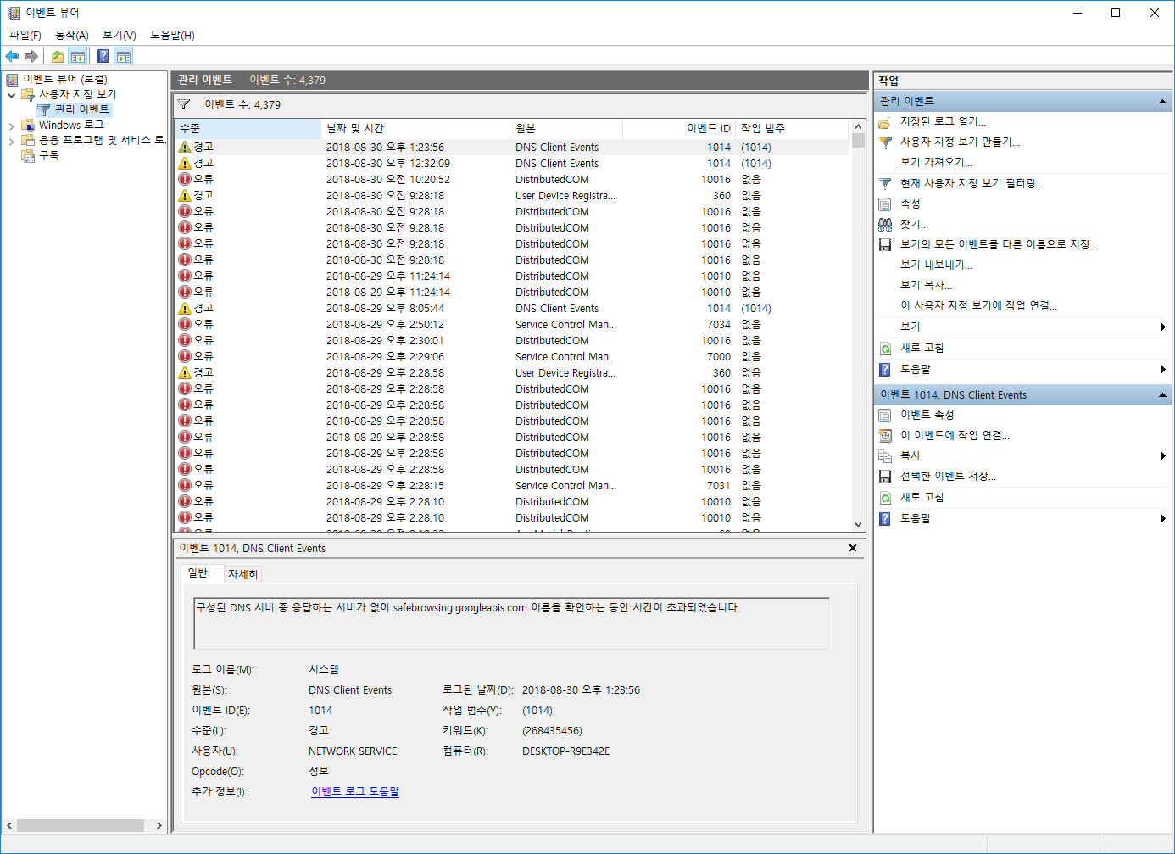Open 도움말 under 관리 이벤트 section
This screenshot has width=1175, height=854.
(x=915, y=369)
